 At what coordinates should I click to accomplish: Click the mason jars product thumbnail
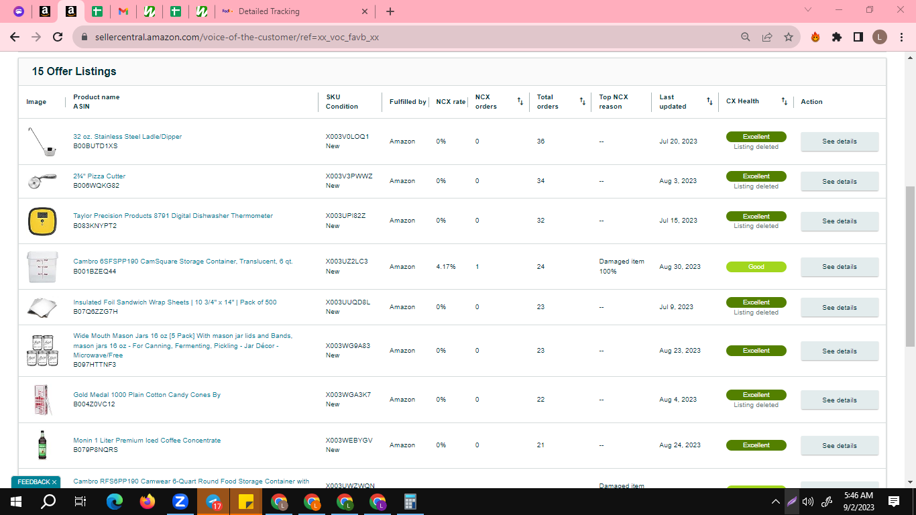pos(42,351)
